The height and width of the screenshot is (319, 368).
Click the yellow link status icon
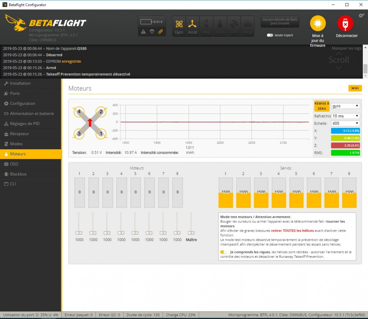(160, 32)
